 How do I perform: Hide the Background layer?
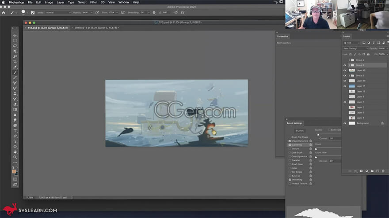pos(345,123)
